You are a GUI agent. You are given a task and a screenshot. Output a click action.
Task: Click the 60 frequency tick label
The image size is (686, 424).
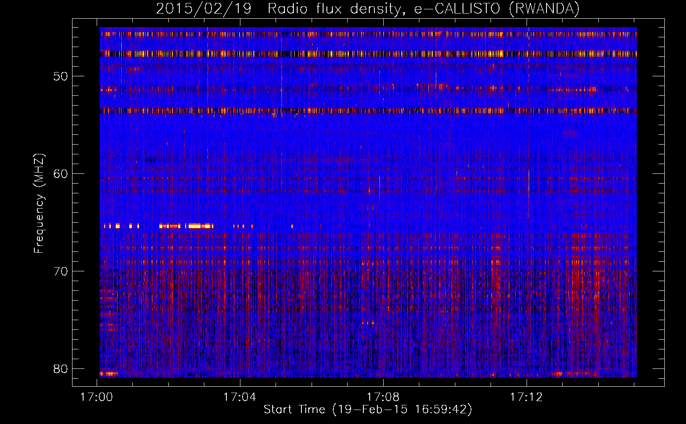61,174
